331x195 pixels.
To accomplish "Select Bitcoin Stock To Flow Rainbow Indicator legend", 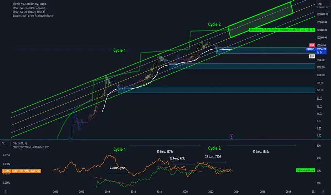I will click(33, 16).
